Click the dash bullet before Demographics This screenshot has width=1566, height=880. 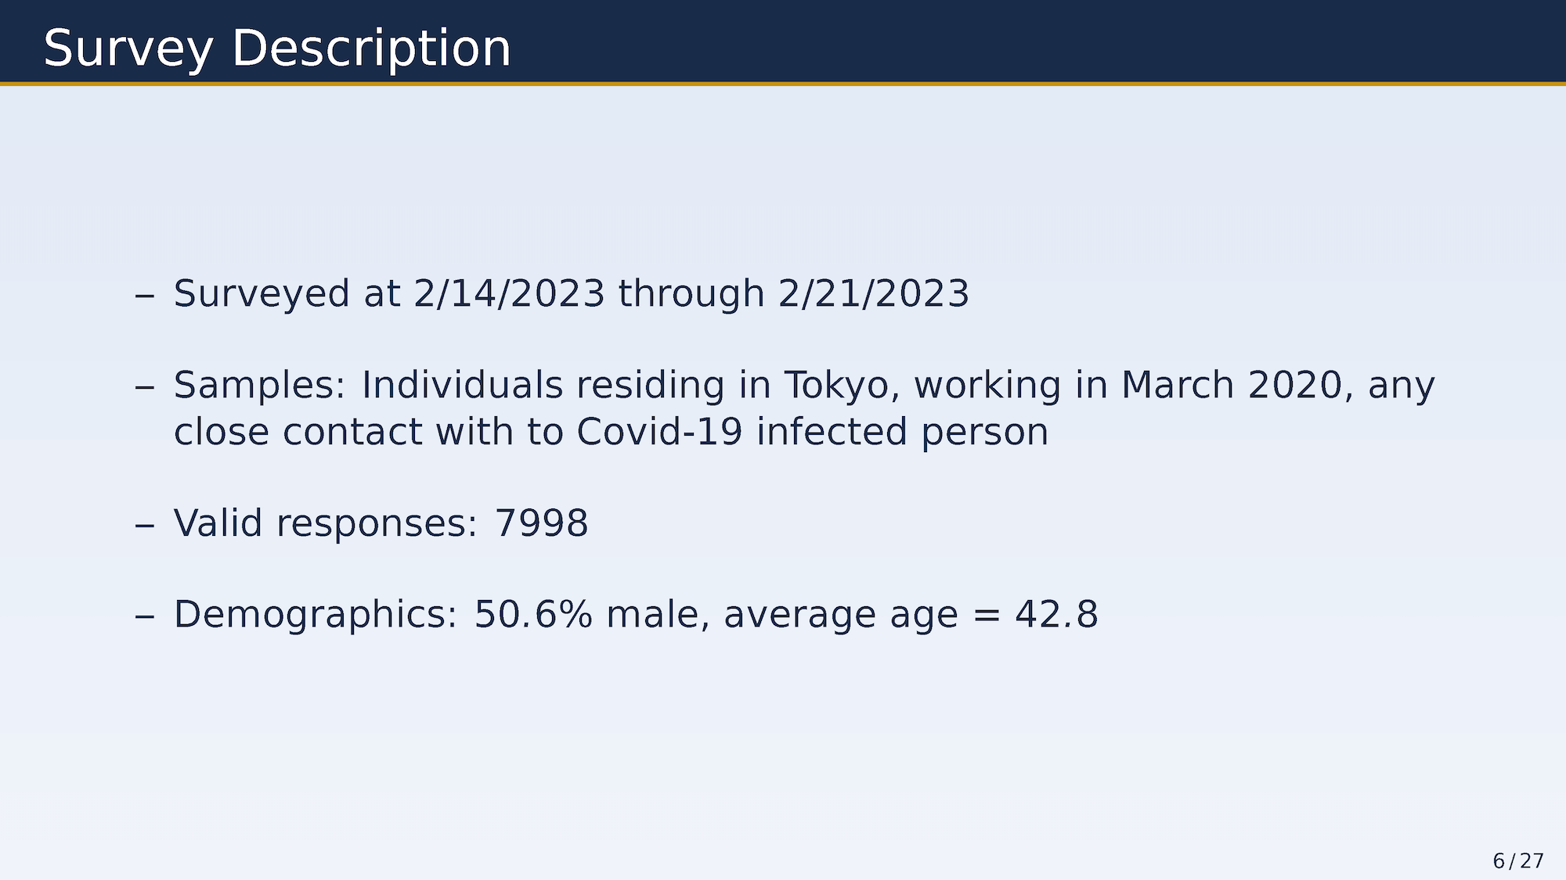coord(145,616)
